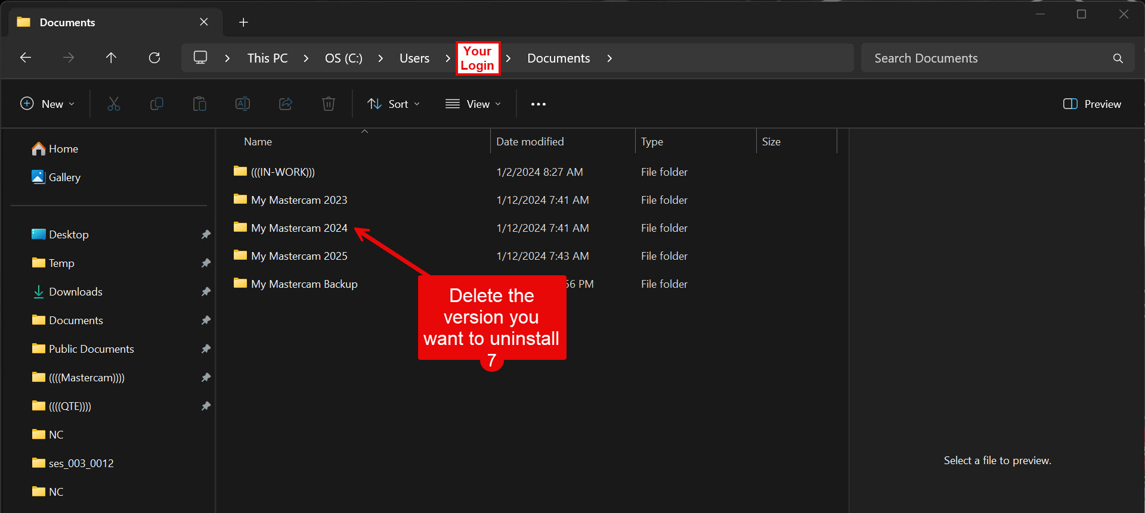Click the Cut scissors icon
This screenshot has height=513, width=1145.
(114, 104)
